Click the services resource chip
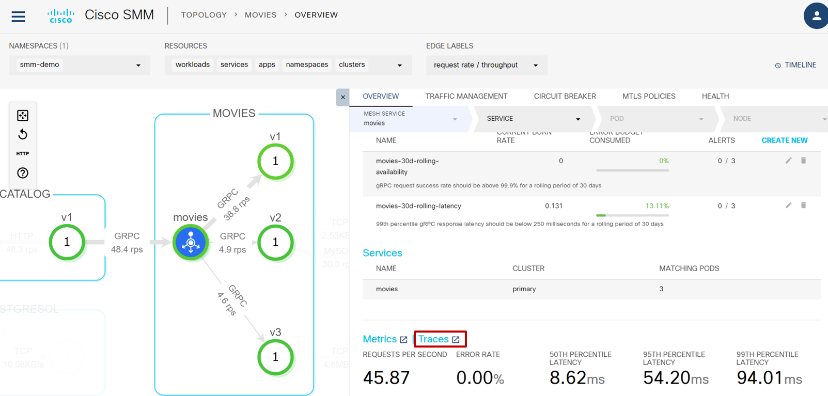 [234, 65]
